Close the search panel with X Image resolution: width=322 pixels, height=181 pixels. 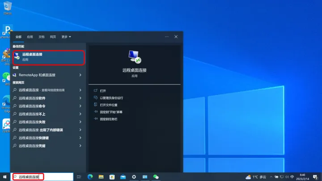click(176, 37)
